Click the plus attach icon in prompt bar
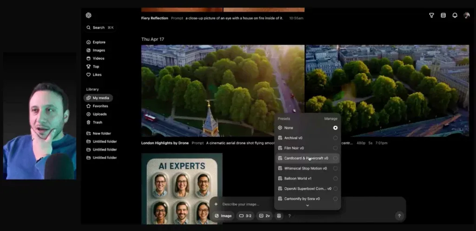The width and height of the screenshot is (476, 231). pyautogui.click(x=216, y=204)
